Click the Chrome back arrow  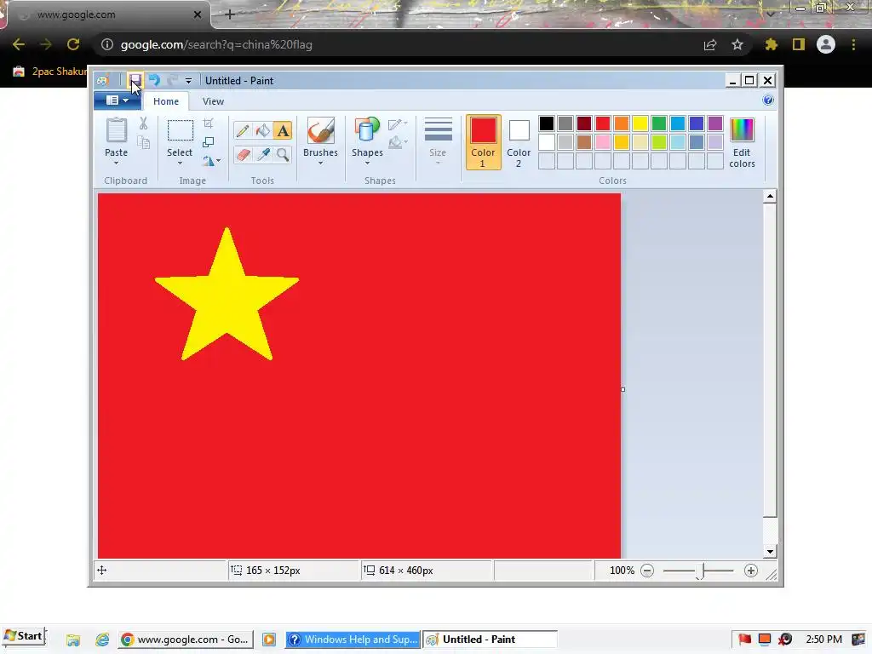(19, 44)
